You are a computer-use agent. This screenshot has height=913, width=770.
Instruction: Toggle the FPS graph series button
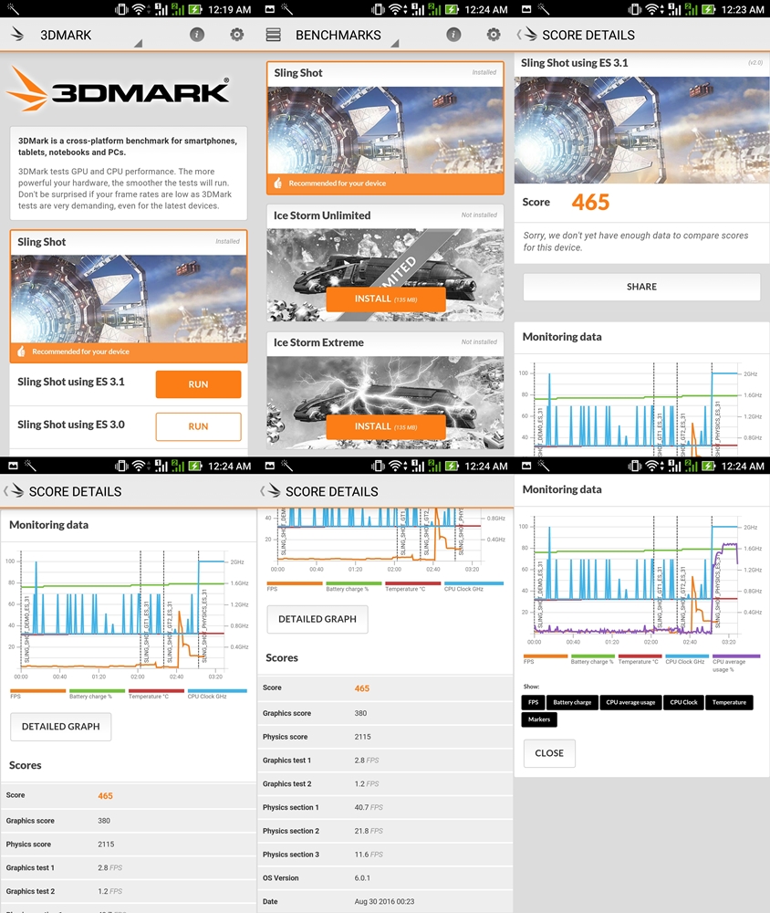click(532, 702)
